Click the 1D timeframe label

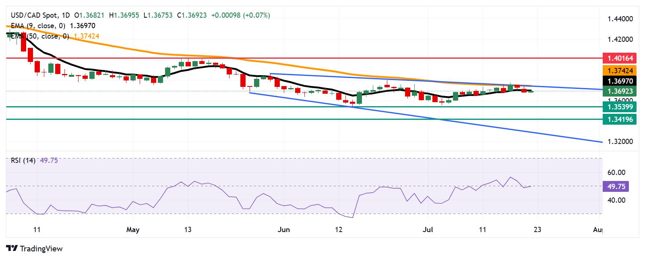point(66,15)
